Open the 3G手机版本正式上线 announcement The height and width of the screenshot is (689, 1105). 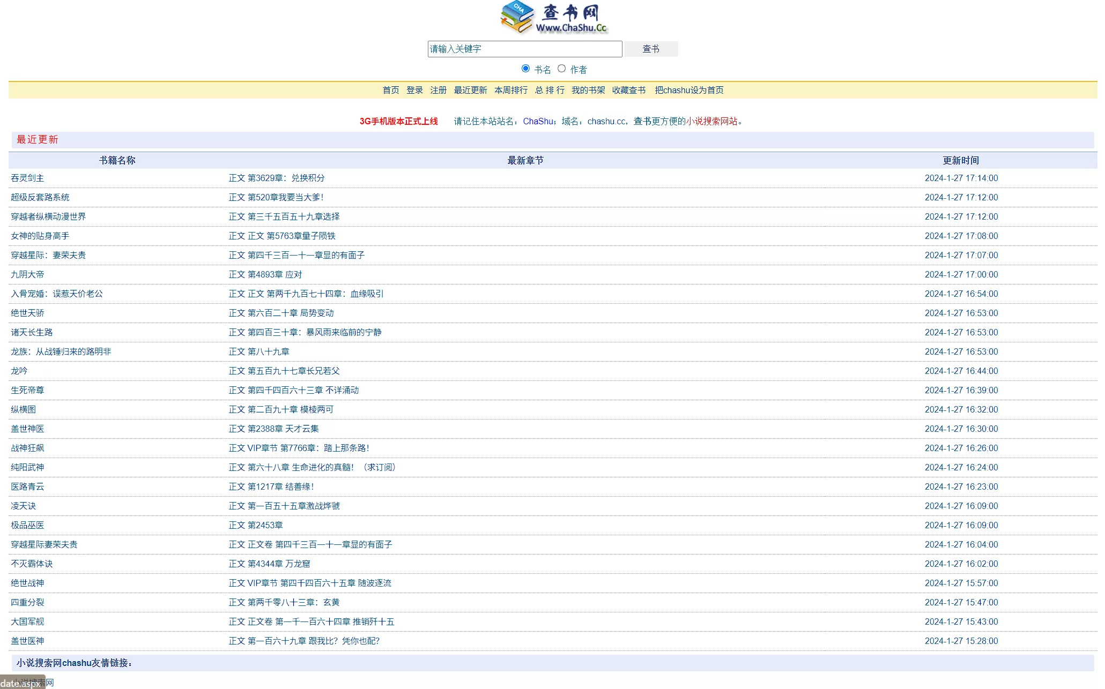pos(398,122)
